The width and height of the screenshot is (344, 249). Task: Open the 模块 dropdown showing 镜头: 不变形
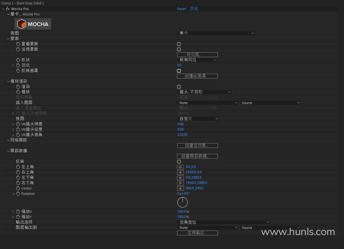point(205,92)
